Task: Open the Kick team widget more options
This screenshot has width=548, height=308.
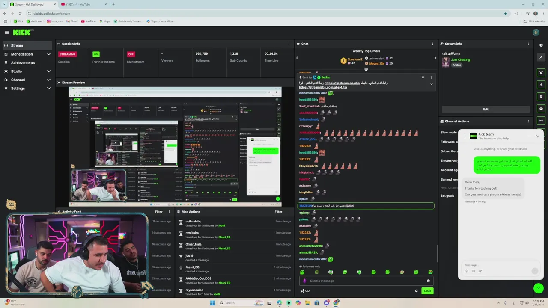Action: tap(529, 136)
